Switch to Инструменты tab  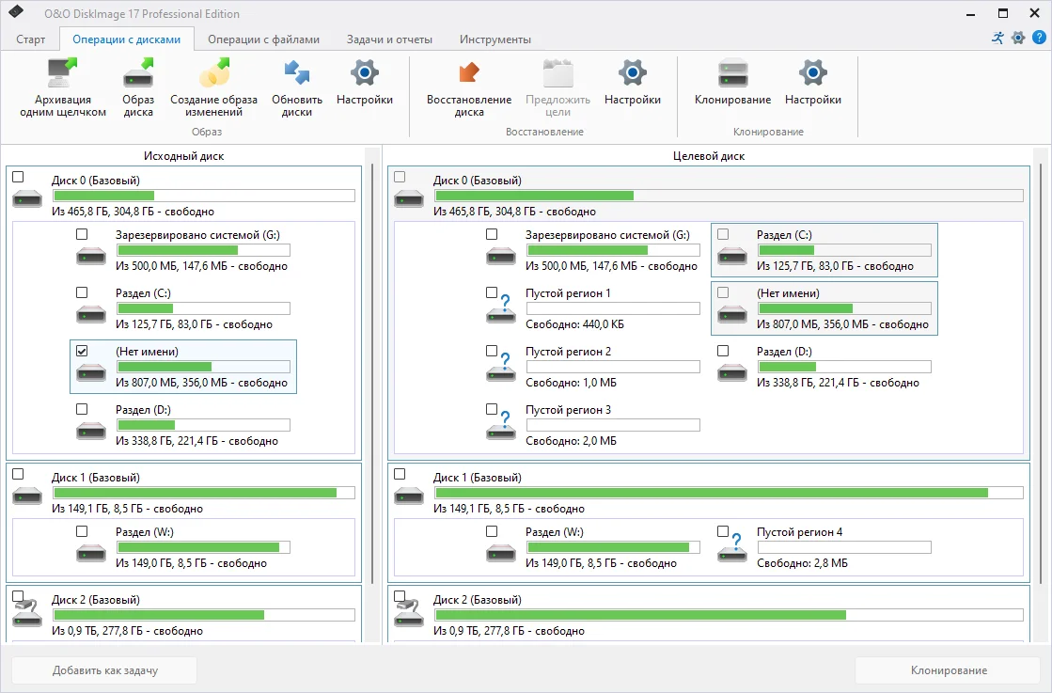pos(495,39)
